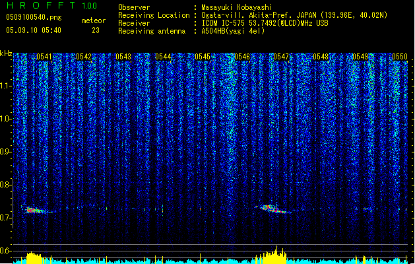Click the 0.8 kHz axis tick label
The width and height of the screenshot is (415, 264).
click(5, 185)
